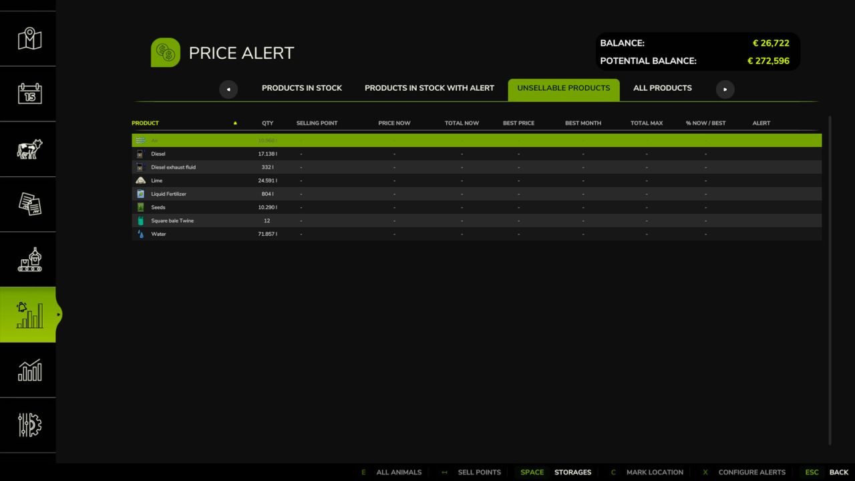855x481 pixels.
Task: Sort by QTY column header
Action: (267, 123)
